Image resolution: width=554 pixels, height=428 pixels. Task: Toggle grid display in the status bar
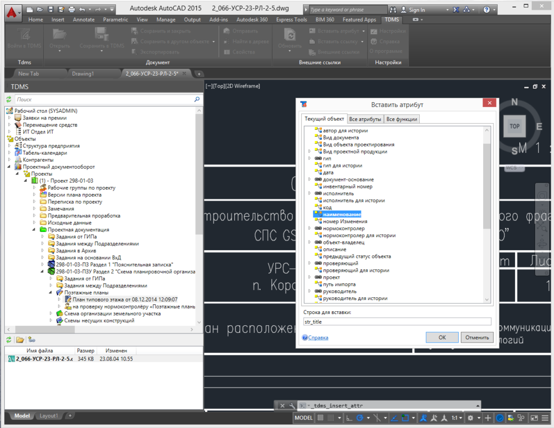coord(319,417)
